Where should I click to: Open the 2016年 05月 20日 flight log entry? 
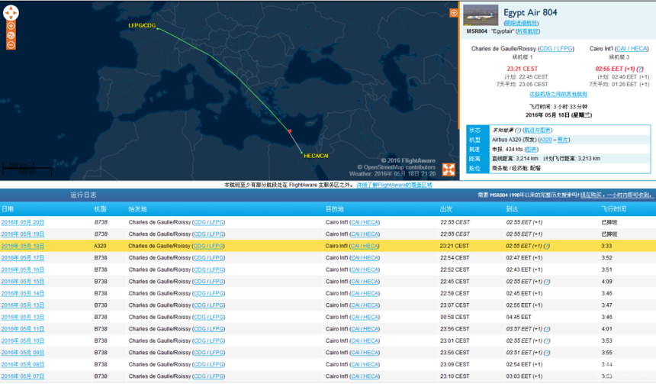(23, 222)
